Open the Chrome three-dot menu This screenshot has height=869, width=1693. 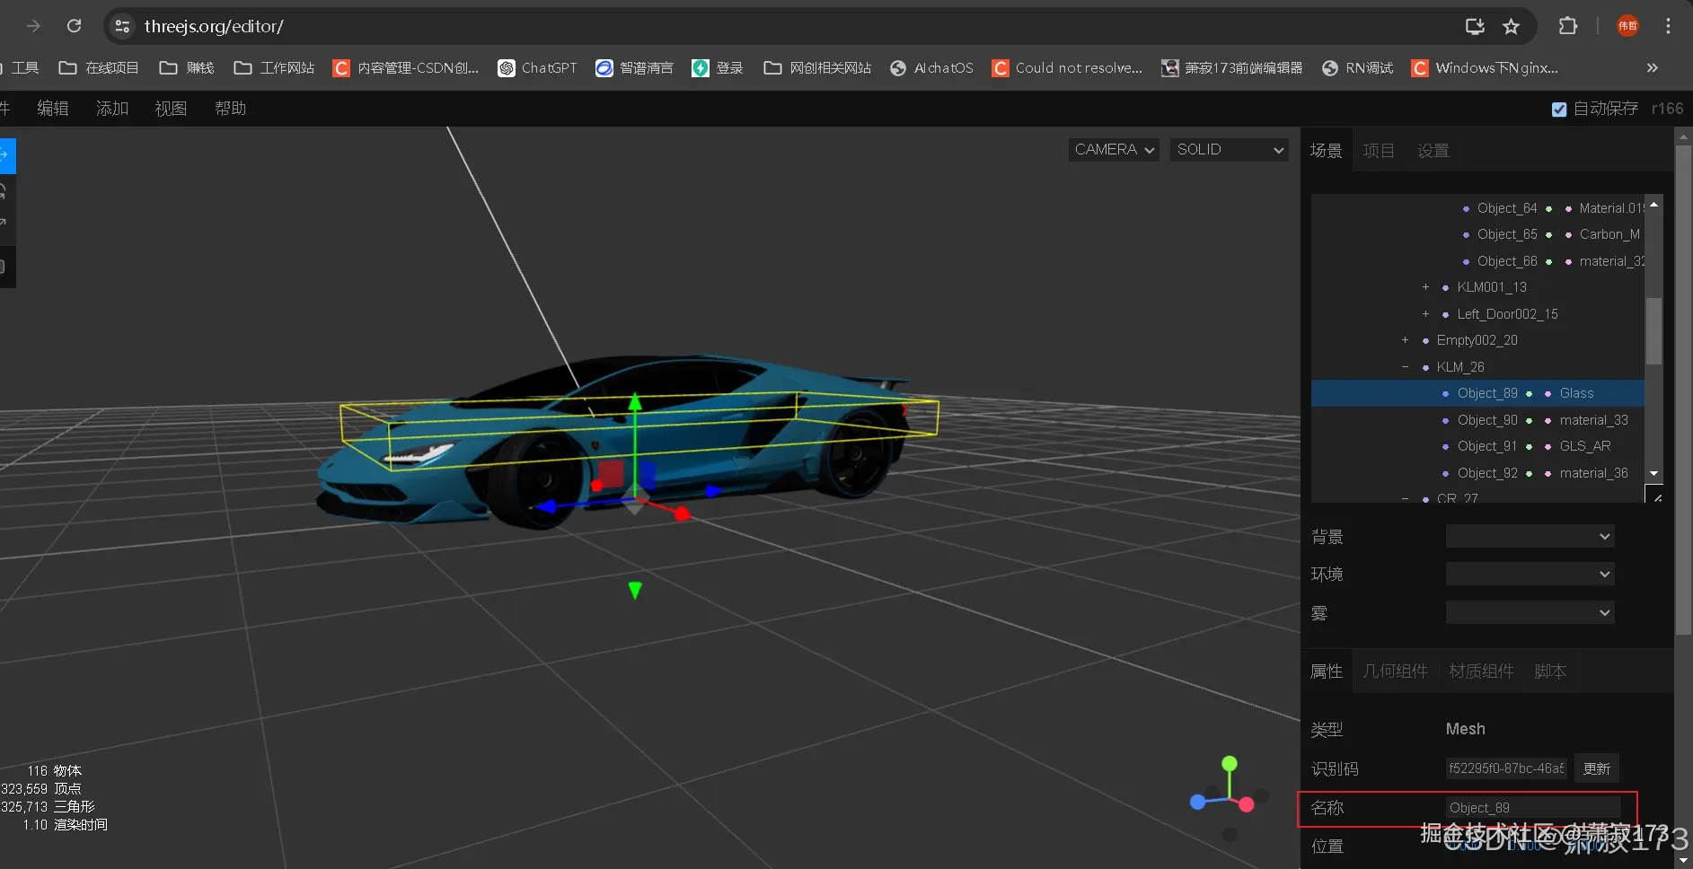point(1668,26)
